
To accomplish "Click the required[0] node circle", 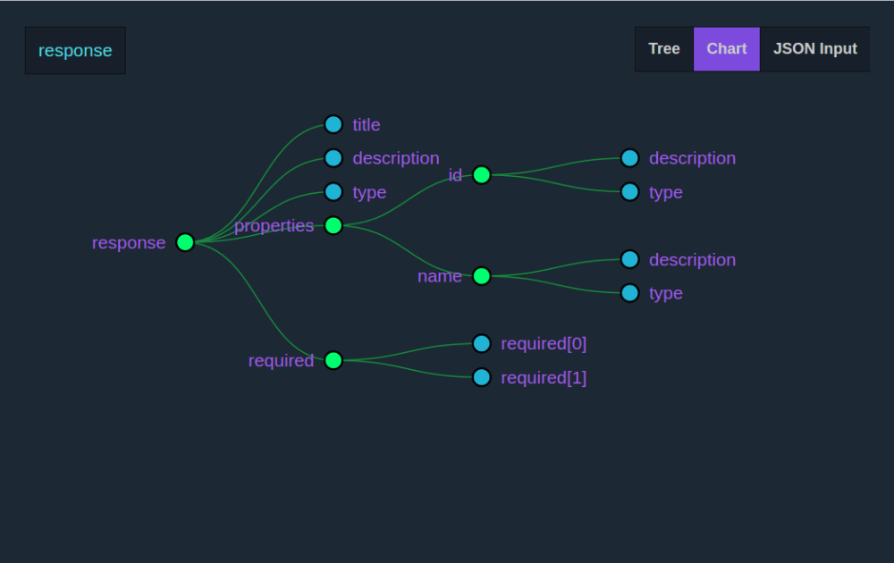I will point(482,342).
